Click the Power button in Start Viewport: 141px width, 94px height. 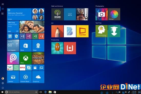[x=3, y=88]
